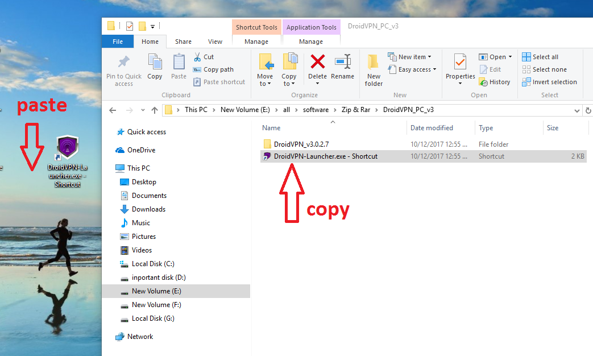Click the red Delete X icon
The width and height of the screenshot is (593, 356).
317,61
